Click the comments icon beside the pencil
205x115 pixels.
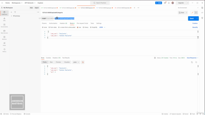pos(196,13)
